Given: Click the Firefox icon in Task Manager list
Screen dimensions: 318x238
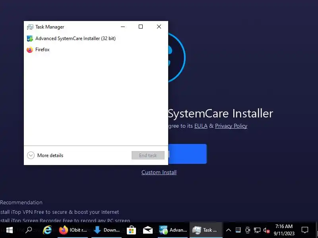Looking at the screenshot, I should tap(30, 50).
